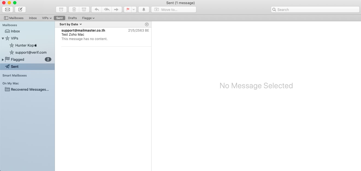
Task: Toggle Mailboxes sidebar in favorites bar
Action: point(14,18)
